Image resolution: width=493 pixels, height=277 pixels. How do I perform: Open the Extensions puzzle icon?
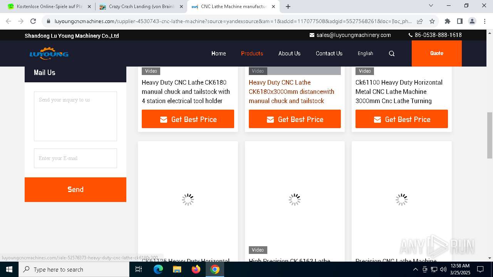(x=447, y=21)
